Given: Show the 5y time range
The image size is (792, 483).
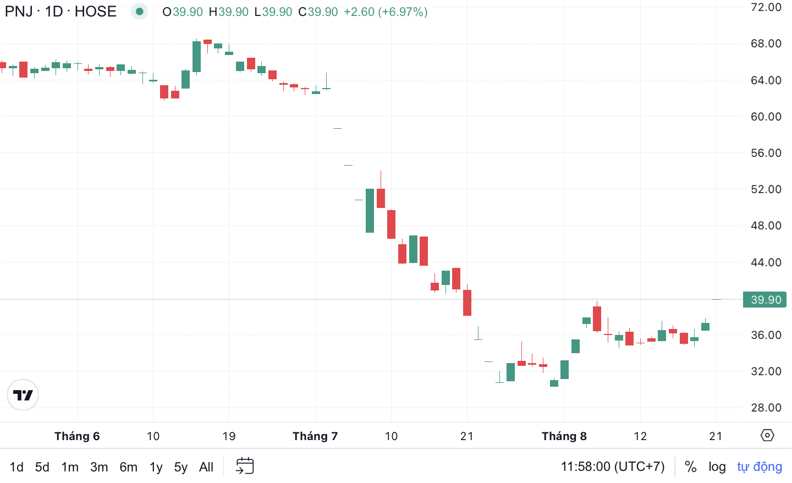Looking at the screenshot, I should 181,466.
